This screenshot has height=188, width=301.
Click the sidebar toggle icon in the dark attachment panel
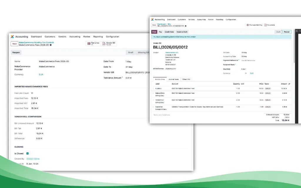[297, 31]
